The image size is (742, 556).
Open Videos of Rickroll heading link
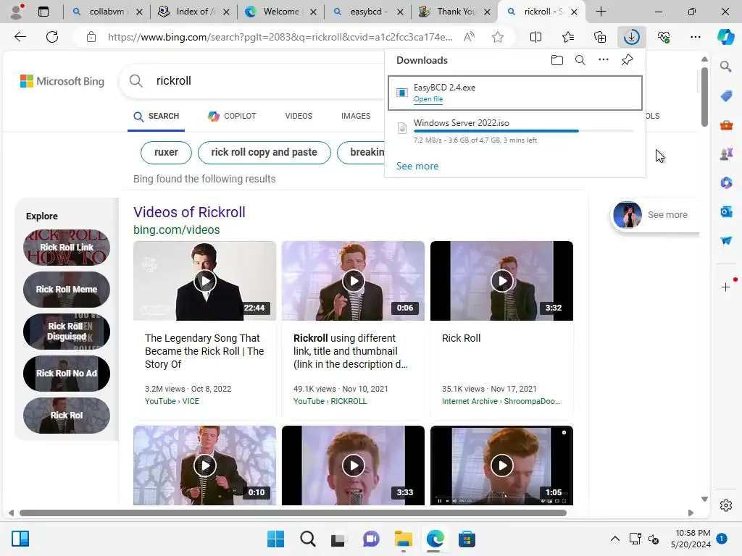pos(189,212)
